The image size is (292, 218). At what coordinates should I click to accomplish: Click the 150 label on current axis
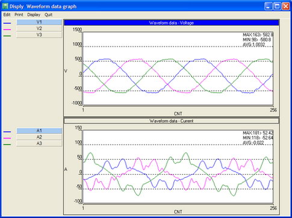click(x=78, y=128)
